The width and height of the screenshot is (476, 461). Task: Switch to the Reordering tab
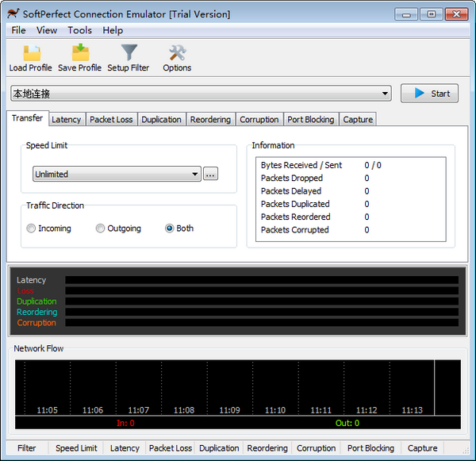(210, 119)
